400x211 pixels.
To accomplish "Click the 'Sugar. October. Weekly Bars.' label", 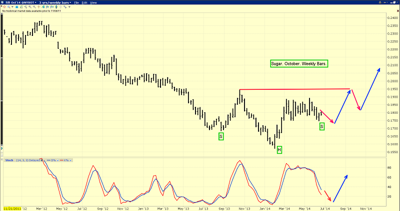I will tap(298, 64).
